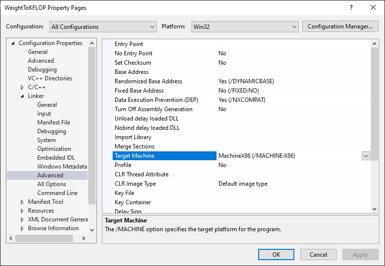Screen dimensions: 385x266
Task: Open the Platform dropdown
Action: (244, 27)
